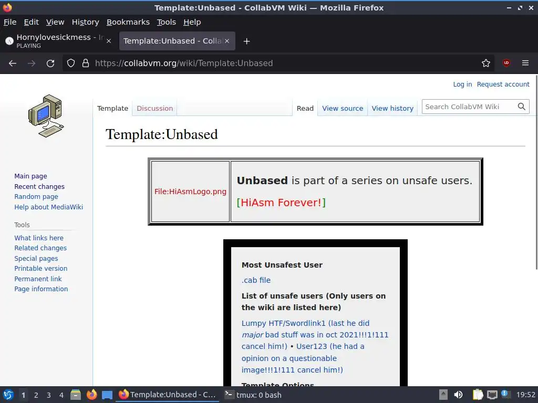Open the tracking protection shield icon
Viewport: 538px width, 403px height.
(x=71, y=63)
